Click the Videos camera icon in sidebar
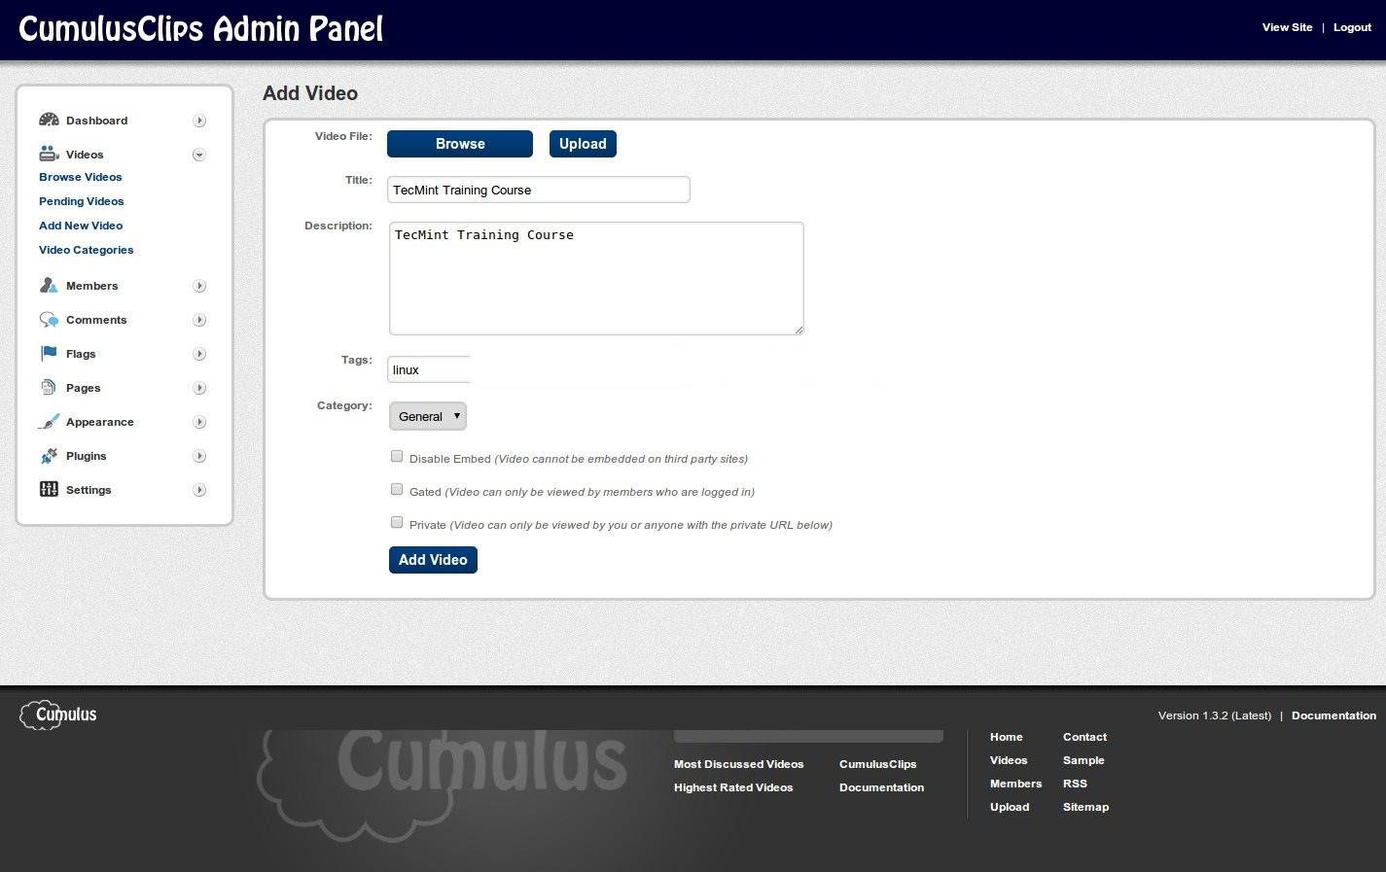The height and width of the screenshot is (872, 1386). 49,155
